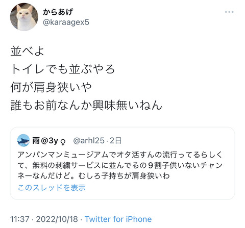
Task: Open the @karaagex5 handle profile
Action: pos(66,22)
